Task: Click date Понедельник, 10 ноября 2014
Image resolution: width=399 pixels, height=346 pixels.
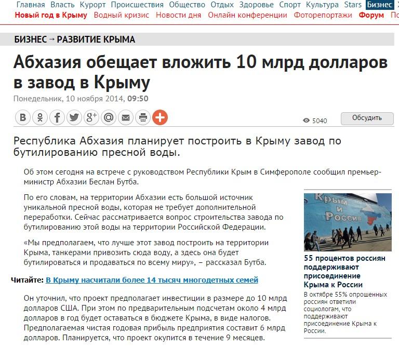Action: (69, 99)
